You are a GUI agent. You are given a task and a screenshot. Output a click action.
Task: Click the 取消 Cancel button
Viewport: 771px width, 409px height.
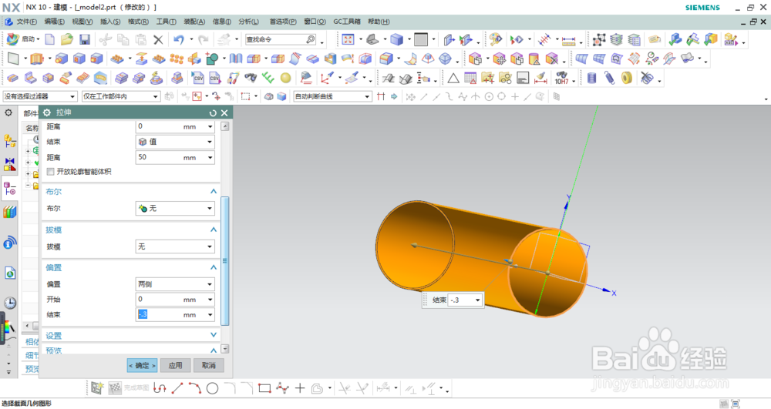click(208, 365)
